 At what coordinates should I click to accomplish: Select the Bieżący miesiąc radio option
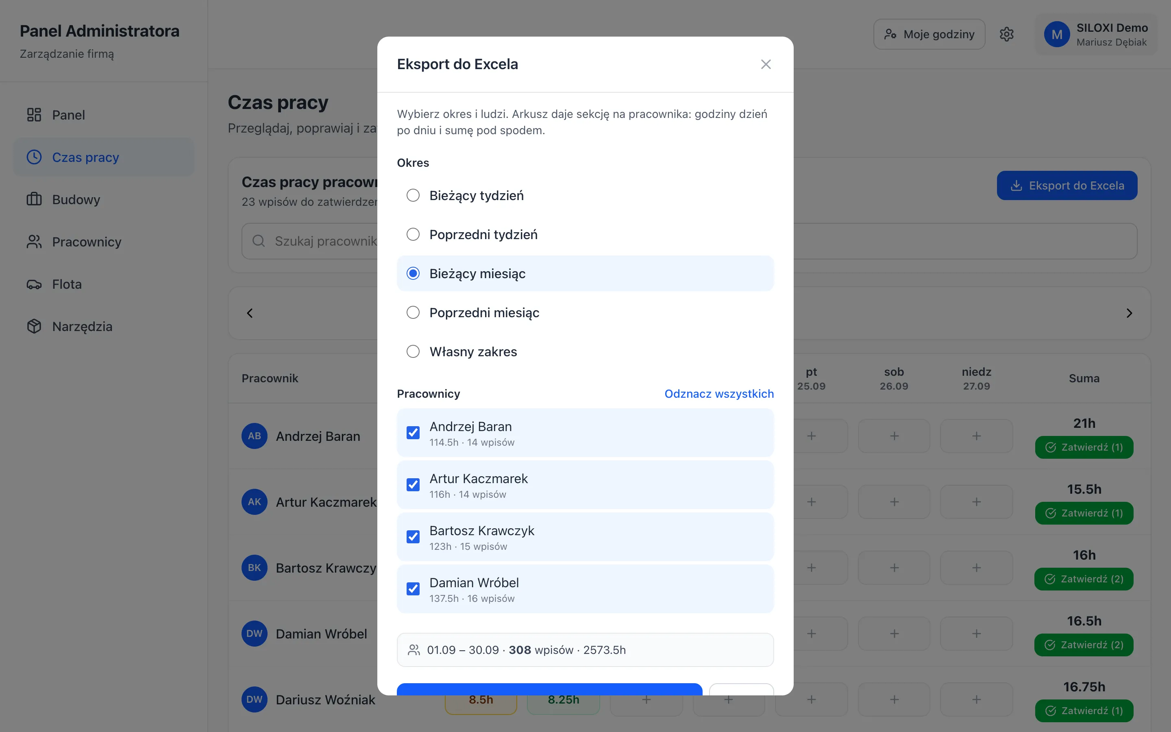click(413, 274)
